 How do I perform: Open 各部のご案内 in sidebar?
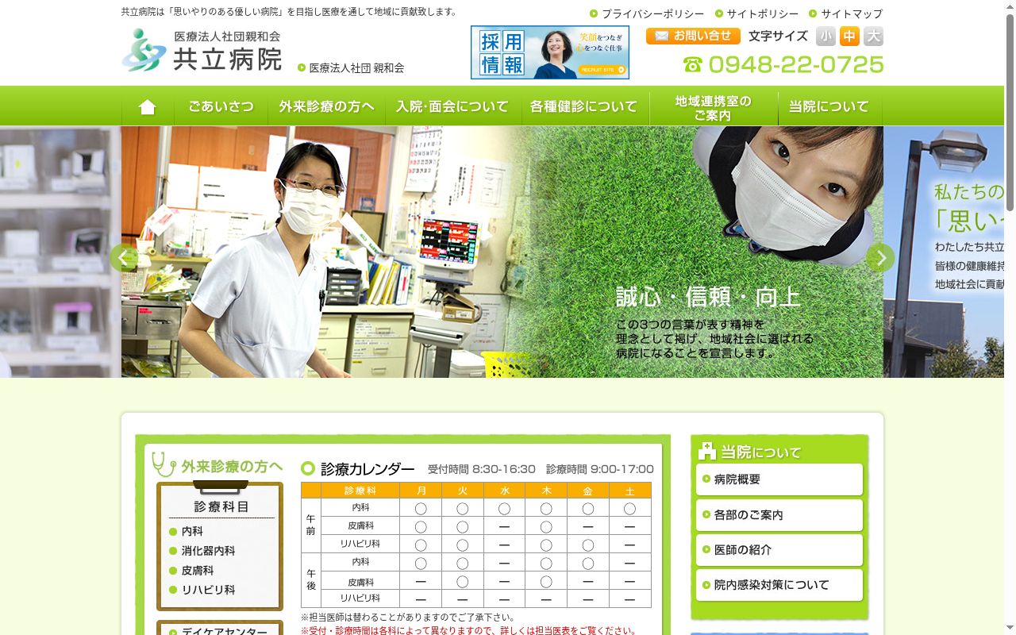click(779, 515)
